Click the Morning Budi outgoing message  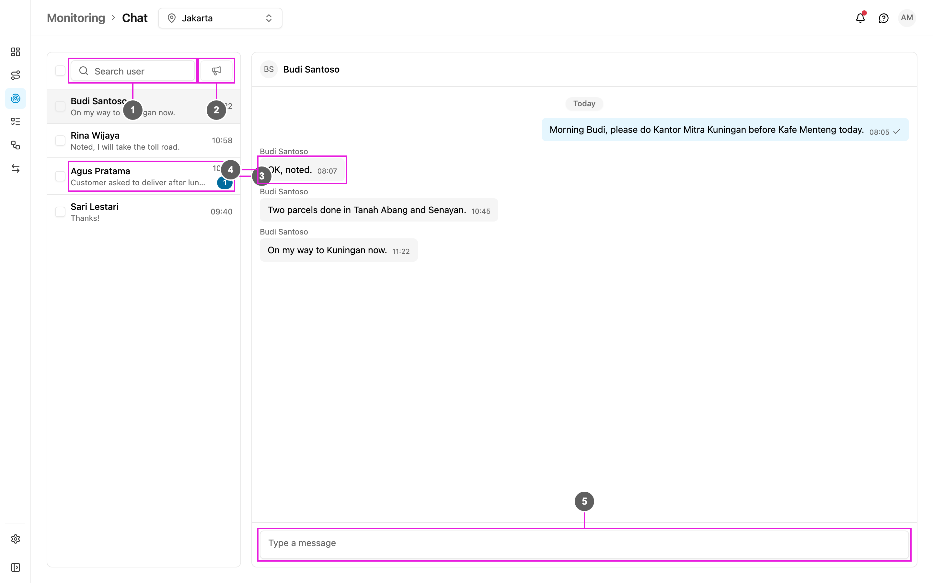tap(725, 130)
